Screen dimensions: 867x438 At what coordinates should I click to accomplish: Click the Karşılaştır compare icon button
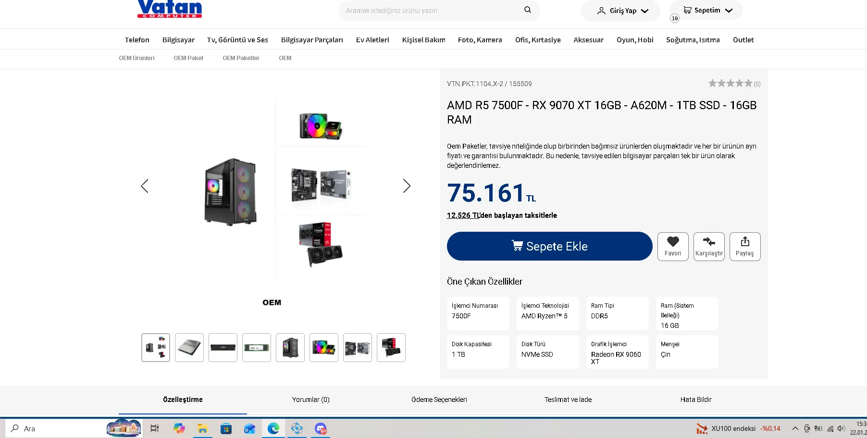tap(709, 247)
